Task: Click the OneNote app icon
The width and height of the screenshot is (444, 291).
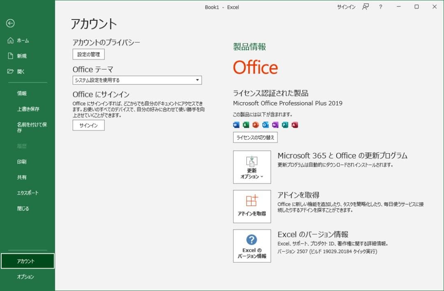Action: [274, 125]
